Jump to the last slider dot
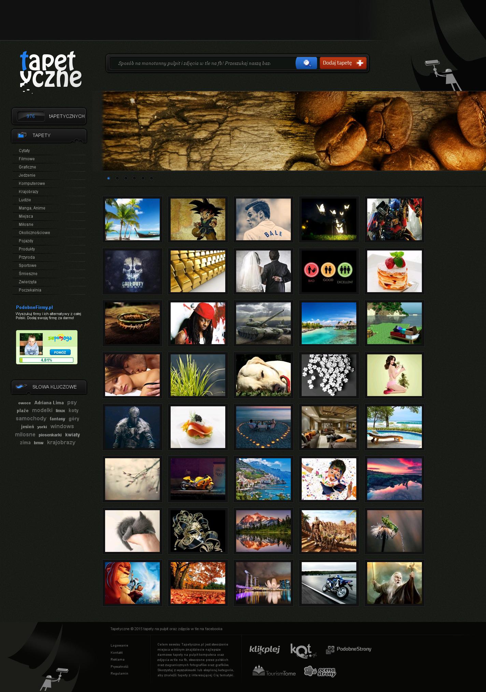The height and width of the screenshot is (692, 486). tap(151, 178)
